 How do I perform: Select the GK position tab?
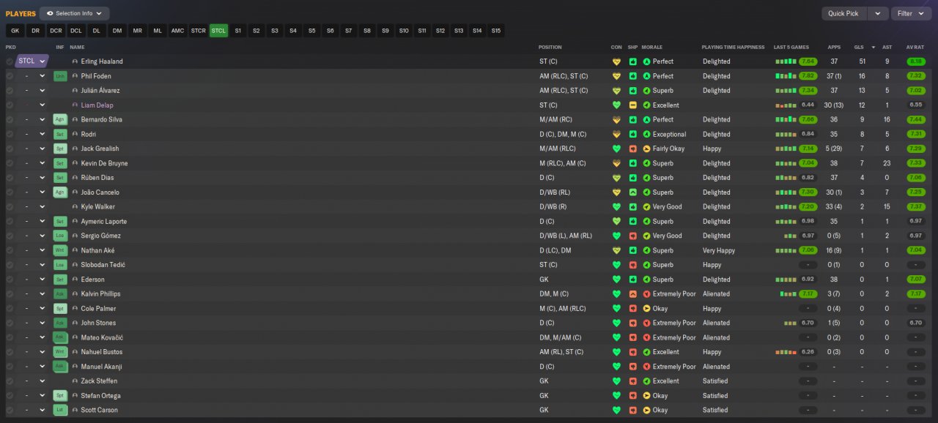pos(15,31)
